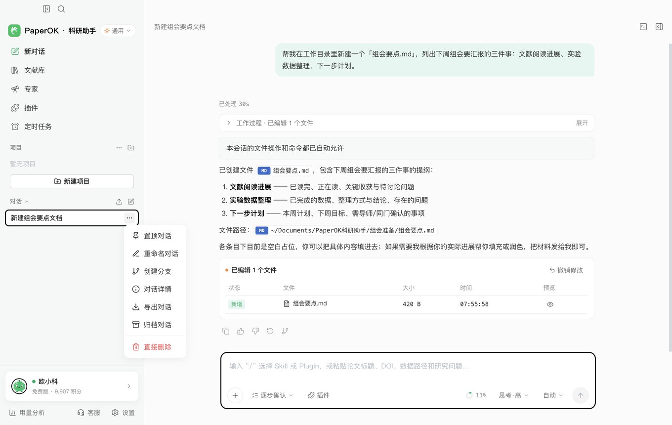Open the three-dot menu for 新建组会要点文档
This screenshot has height=425, width=672.
pyautogui.click(x=129, y=218)
